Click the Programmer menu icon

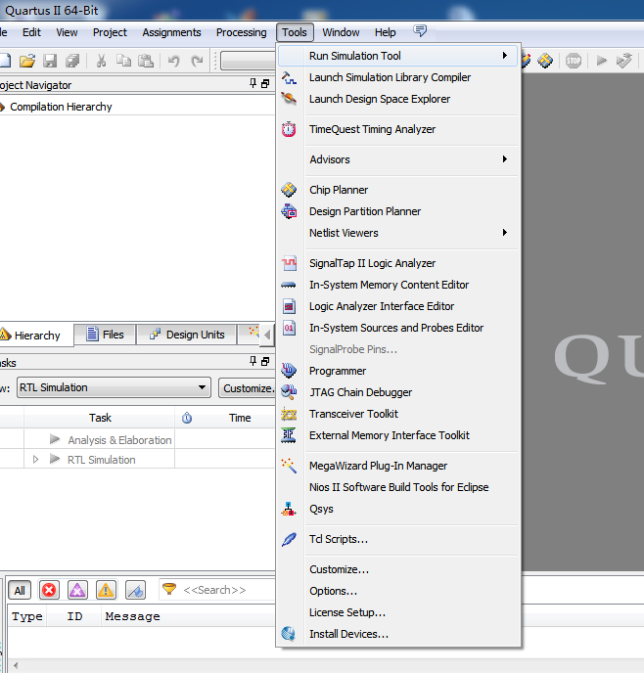pos(289,371)
